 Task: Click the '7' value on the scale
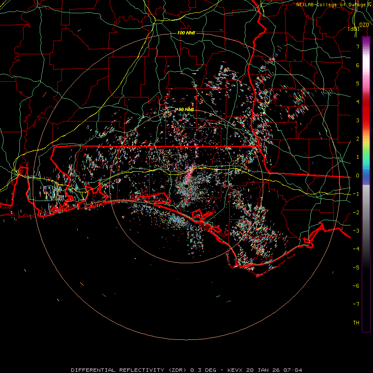(x=358, y=46)
